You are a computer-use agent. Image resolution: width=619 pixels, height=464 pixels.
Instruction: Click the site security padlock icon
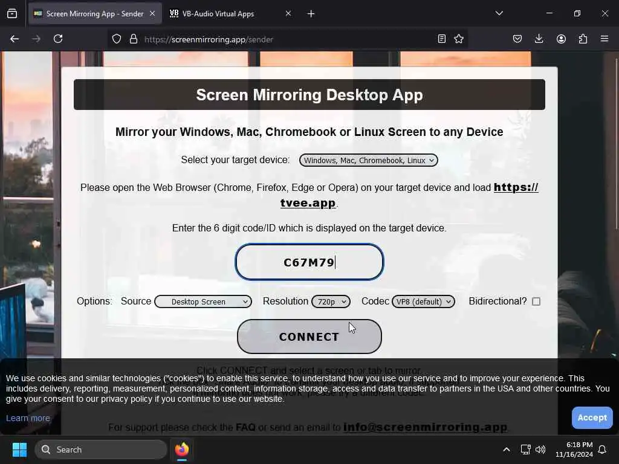(x=134, y=39)
